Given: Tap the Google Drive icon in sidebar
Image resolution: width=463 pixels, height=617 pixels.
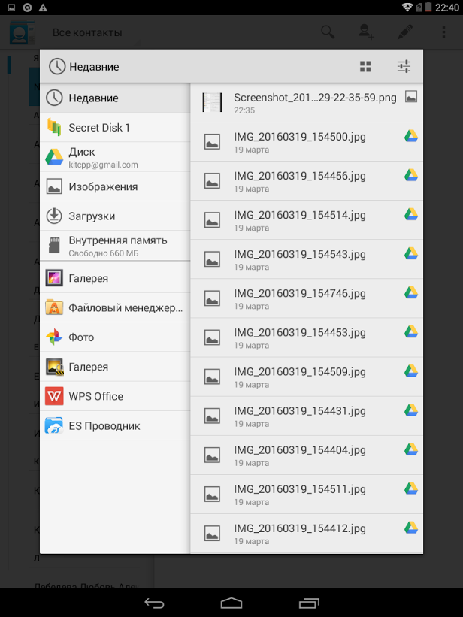Looking at the screenshot, I should [x=54, y=157].
